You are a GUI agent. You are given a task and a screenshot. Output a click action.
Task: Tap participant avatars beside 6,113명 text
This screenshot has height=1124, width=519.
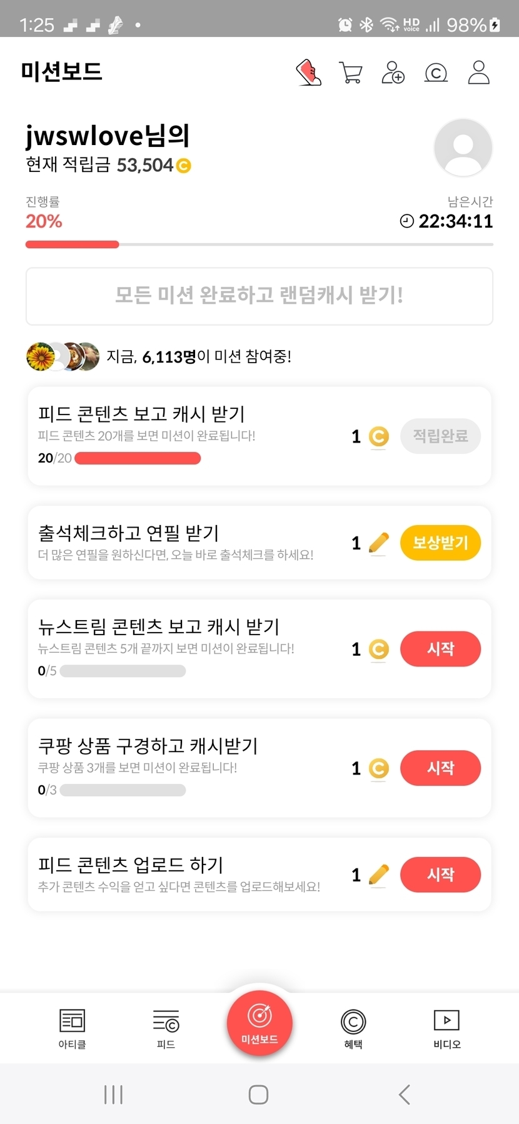point(63,356)
